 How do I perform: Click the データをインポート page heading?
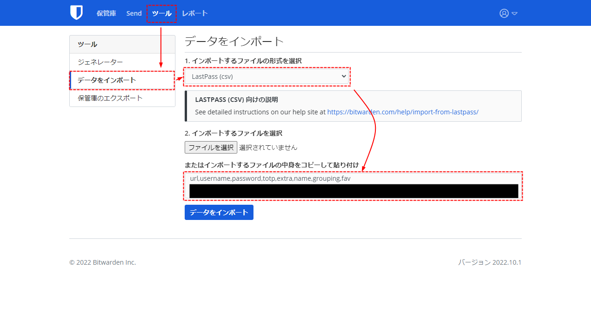(x=234, y=41)
